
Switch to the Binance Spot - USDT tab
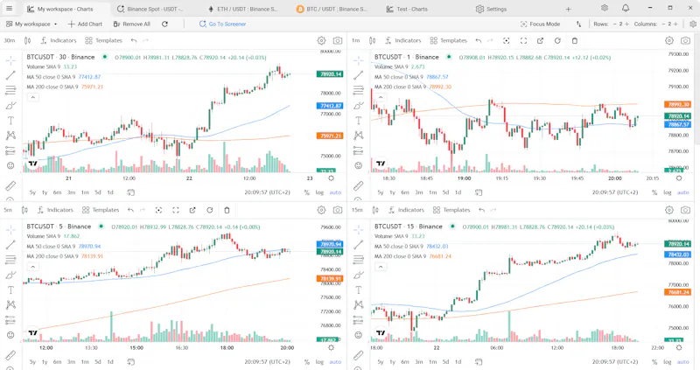point(150,9)
